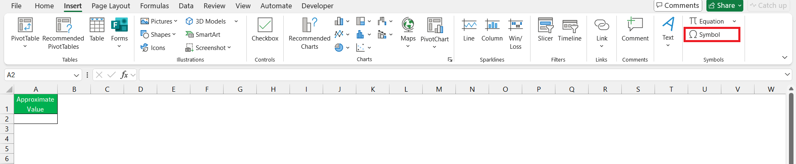The width and height of the screenshot is (796, 164).
Task: Click the Cancel entry X in the formula bar
Action: [x=99, y=75]
